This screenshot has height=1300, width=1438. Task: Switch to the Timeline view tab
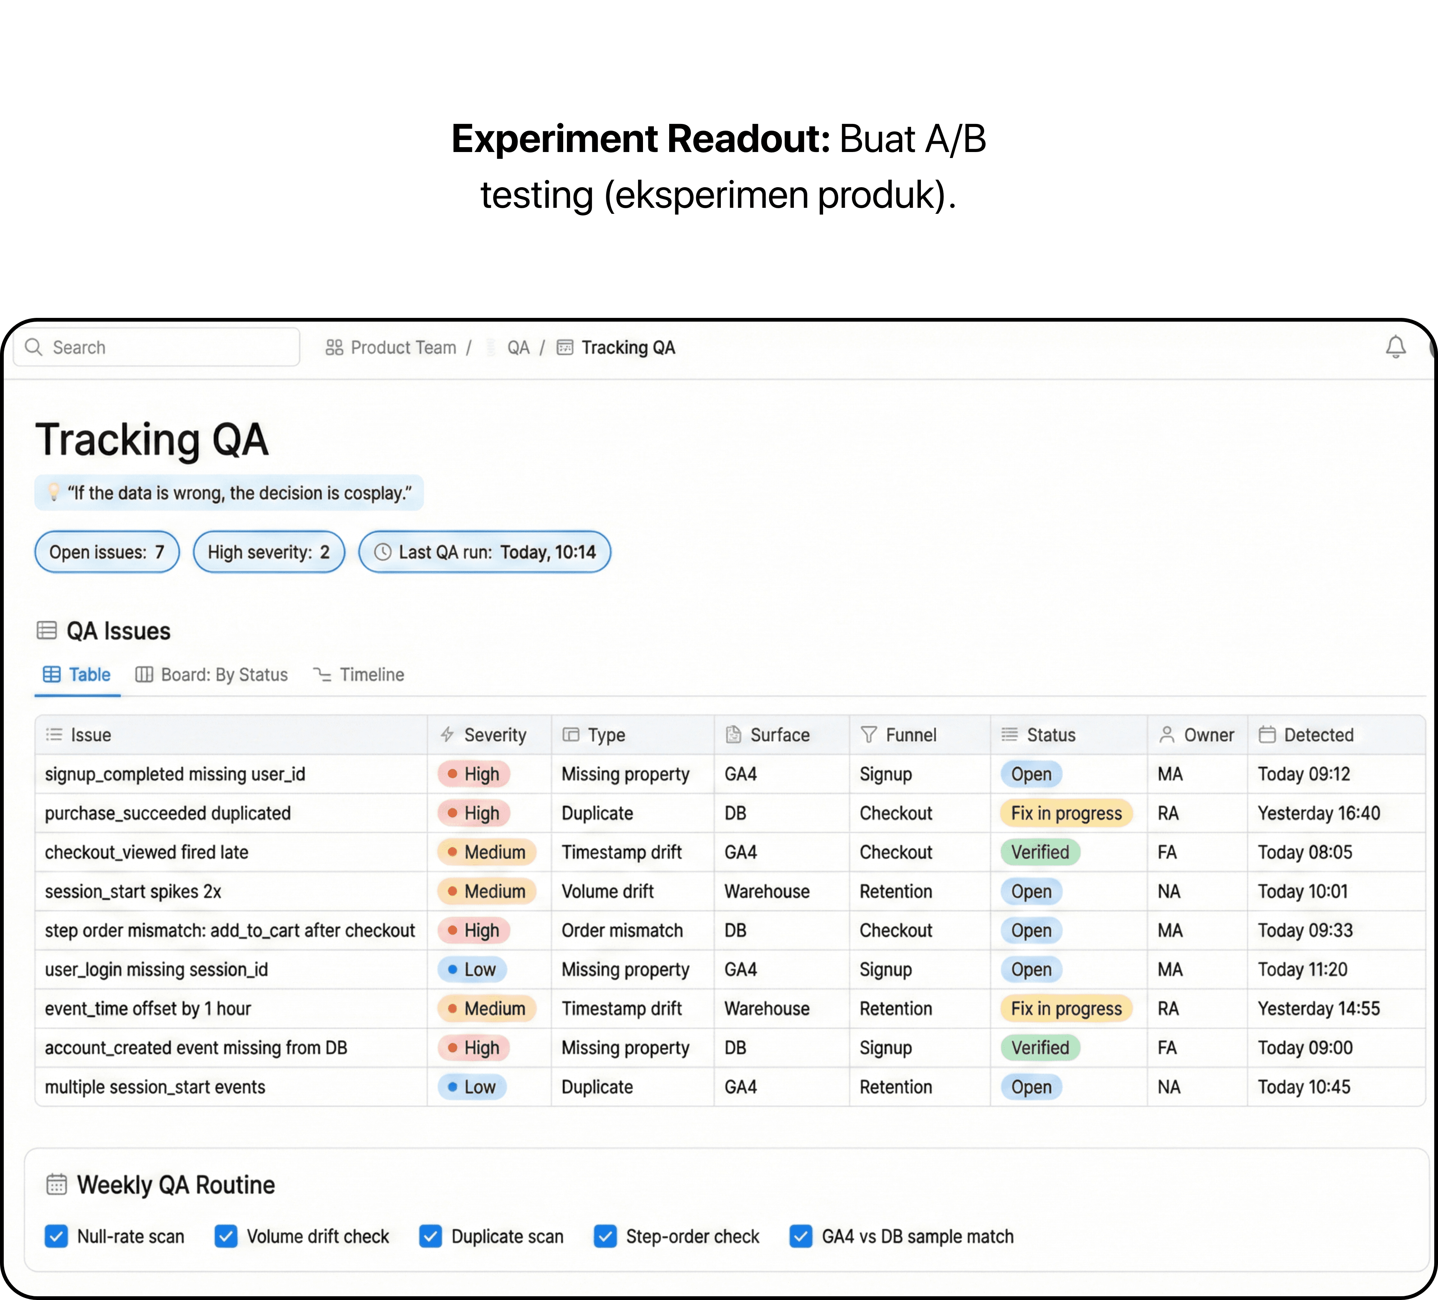[x=359, y=675]
